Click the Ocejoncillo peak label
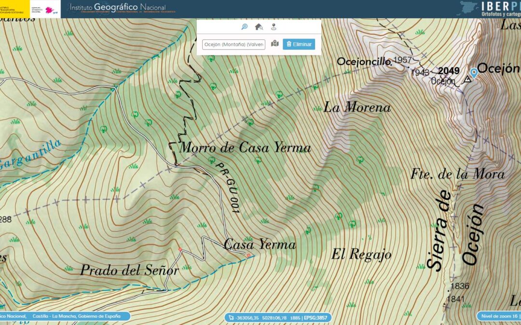Viewport: 521px width, 325px height. (x=364, y=61)
